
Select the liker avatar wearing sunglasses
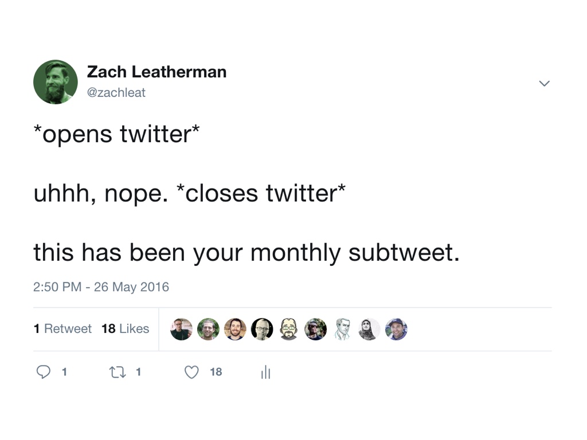tap(315, 329)
